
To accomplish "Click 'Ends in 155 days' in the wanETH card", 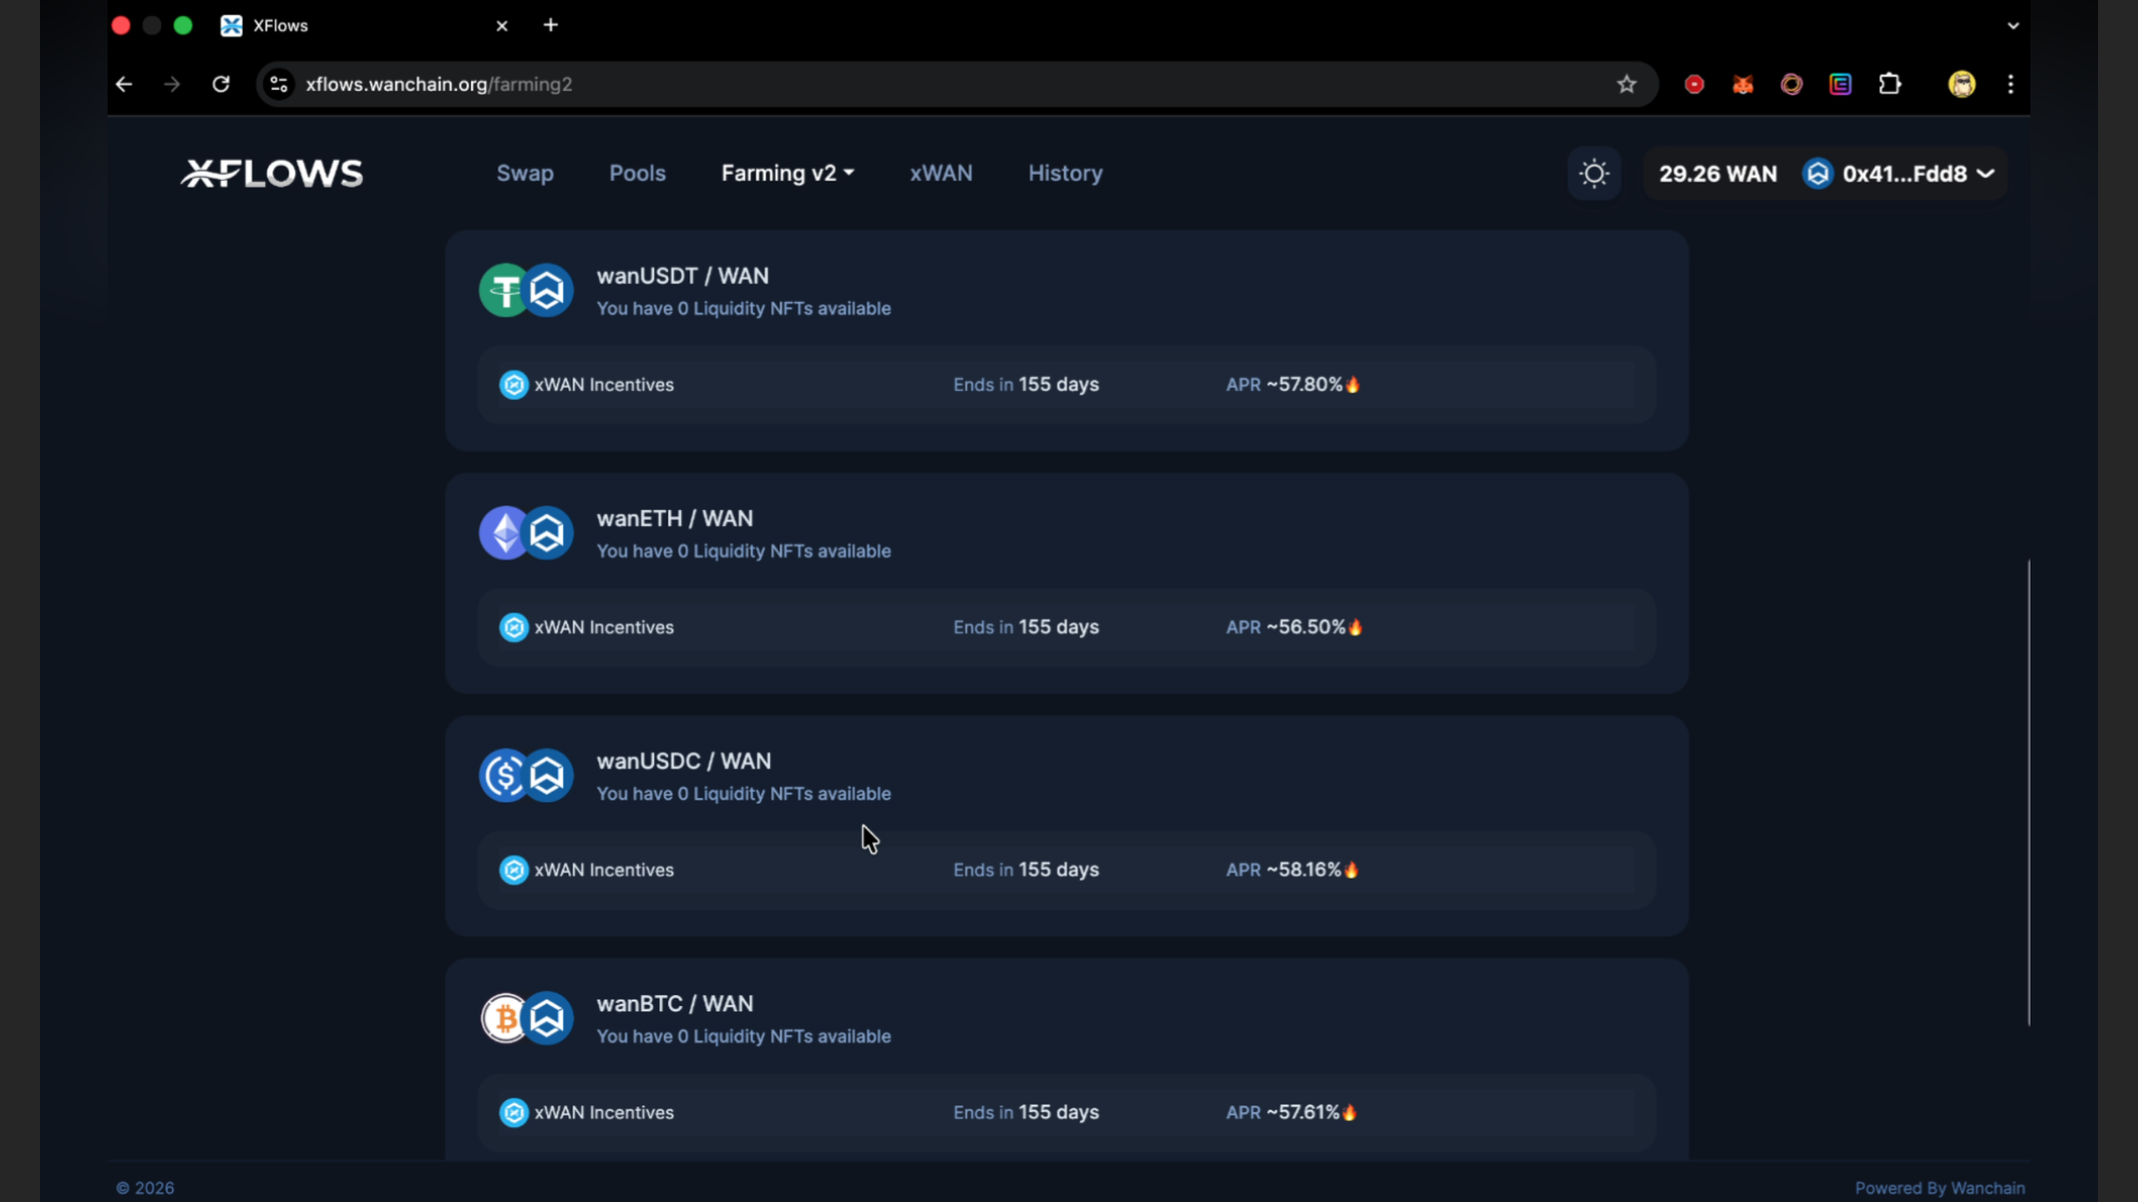I will pos(1026,628).
